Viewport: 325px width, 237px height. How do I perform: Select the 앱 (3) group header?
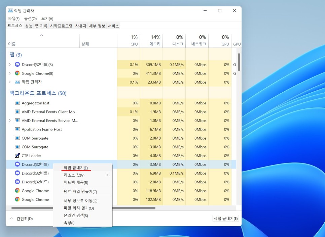pyautogui.click(x=15, y=55)
